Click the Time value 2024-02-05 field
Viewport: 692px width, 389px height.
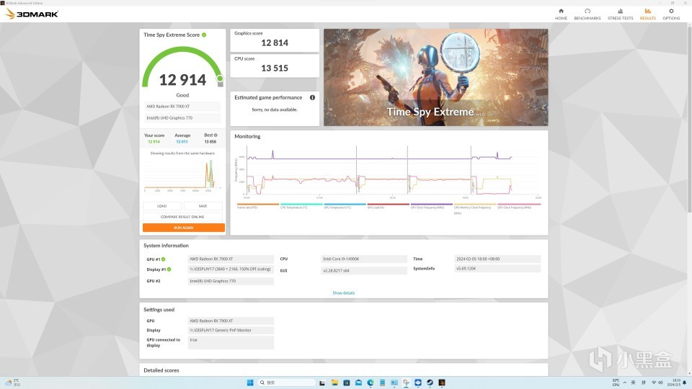(x=497, y=259)
